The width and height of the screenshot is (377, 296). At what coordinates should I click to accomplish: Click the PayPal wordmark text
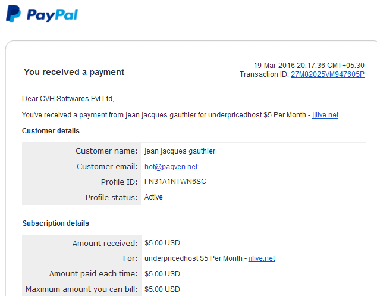(x=52, y=15)
